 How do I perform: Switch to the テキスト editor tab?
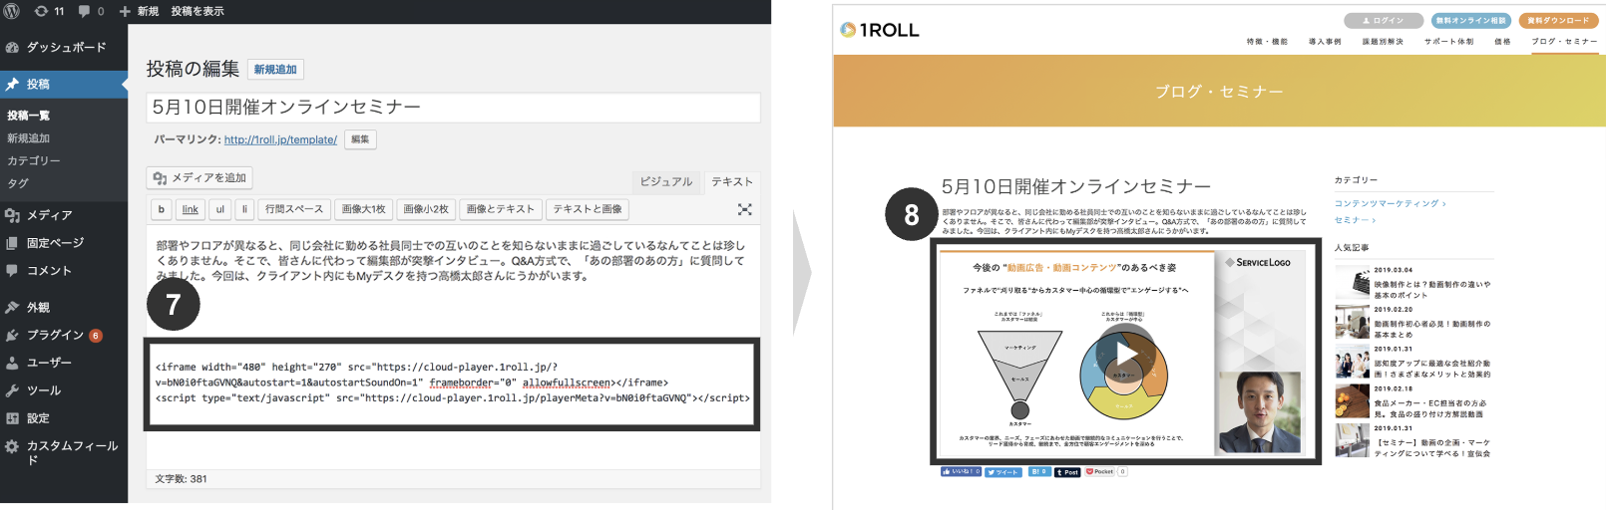731,181
